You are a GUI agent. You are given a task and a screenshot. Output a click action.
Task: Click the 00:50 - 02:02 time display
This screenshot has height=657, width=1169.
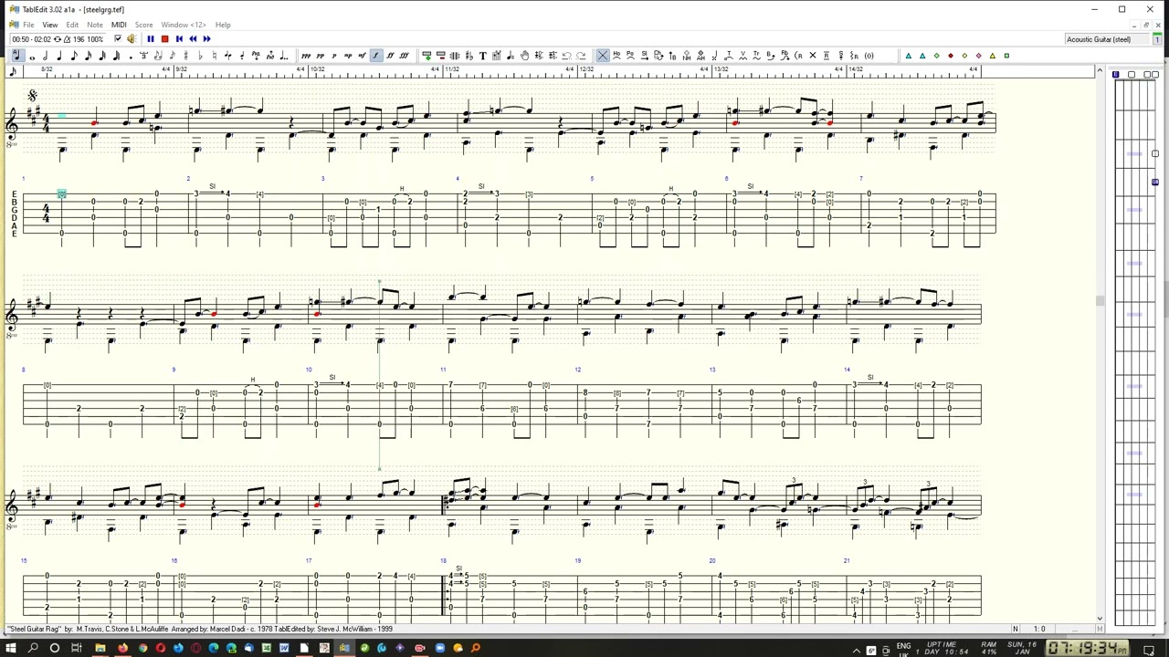pyautogui.click(x=32, y=39)
